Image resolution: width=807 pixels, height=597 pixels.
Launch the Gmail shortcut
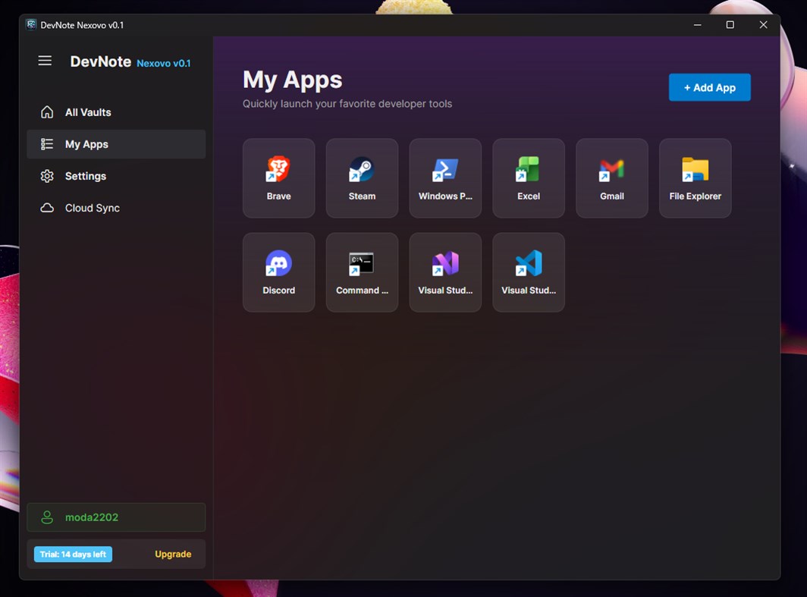(612, 178)
